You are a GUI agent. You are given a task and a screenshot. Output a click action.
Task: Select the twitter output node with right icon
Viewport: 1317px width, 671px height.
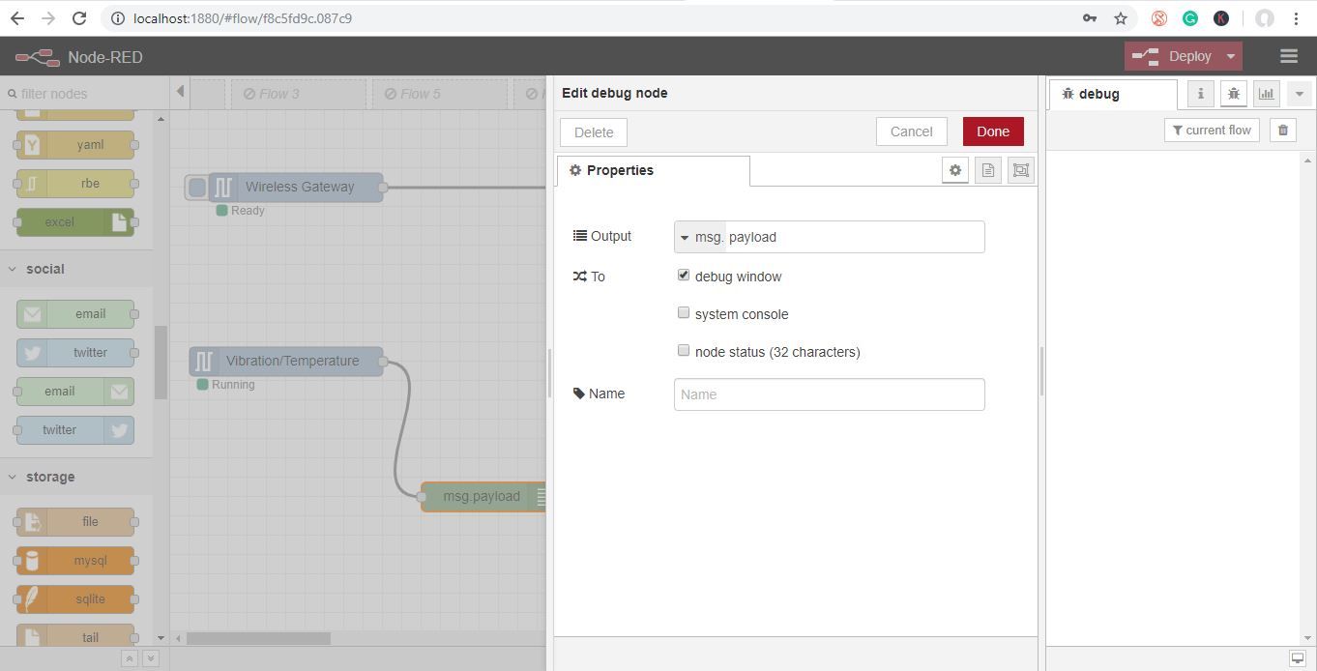tap(75, 430)
